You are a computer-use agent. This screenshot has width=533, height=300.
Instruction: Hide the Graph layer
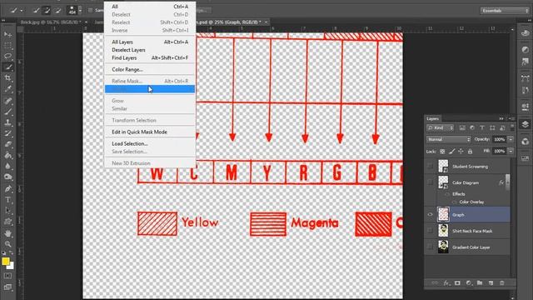tap(431, 215)
